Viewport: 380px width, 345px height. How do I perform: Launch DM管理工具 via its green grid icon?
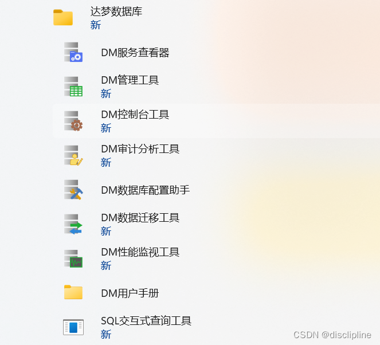pos(73,87)
